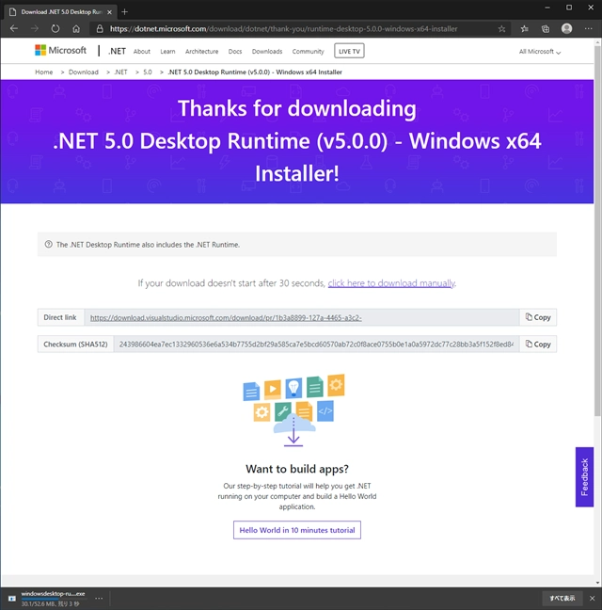The height and width of the screenshot is (610, 602).
Task: Click the Microsoft logo
Action: [60, 50]
